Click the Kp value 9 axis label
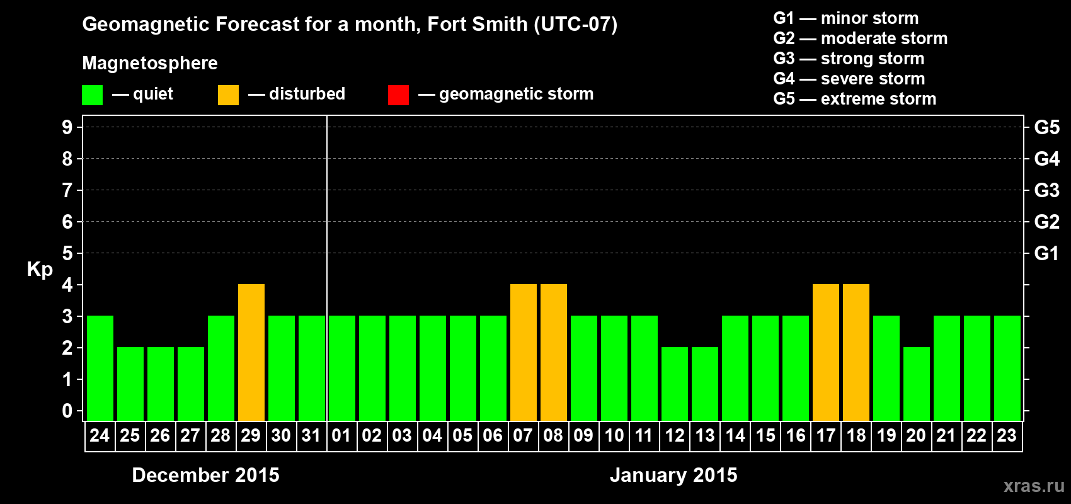The image size is (1071, 504). [67, 127]
